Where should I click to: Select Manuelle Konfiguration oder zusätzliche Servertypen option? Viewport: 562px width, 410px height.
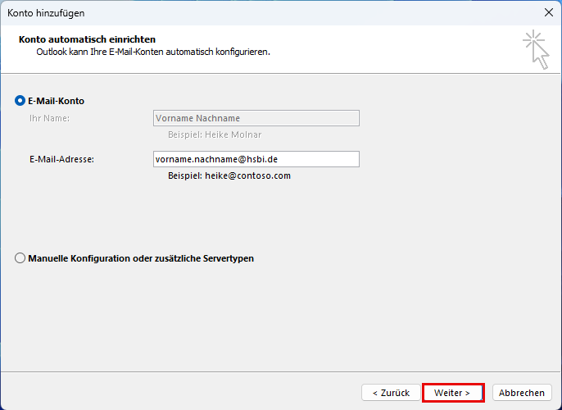click(x=20, y=258)
